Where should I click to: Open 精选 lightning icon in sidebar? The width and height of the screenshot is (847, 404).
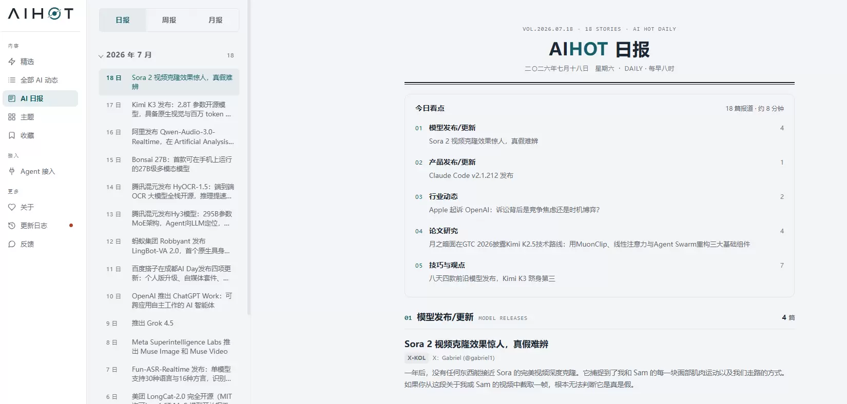click(x=12, y=62)
